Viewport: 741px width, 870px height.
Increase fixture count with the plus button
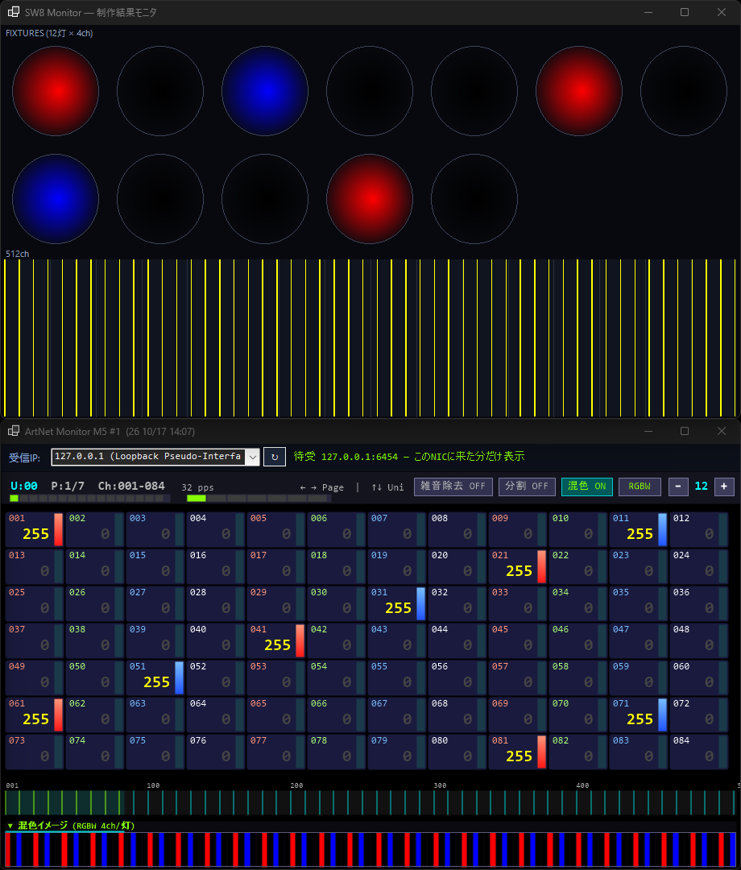point(724,487)
